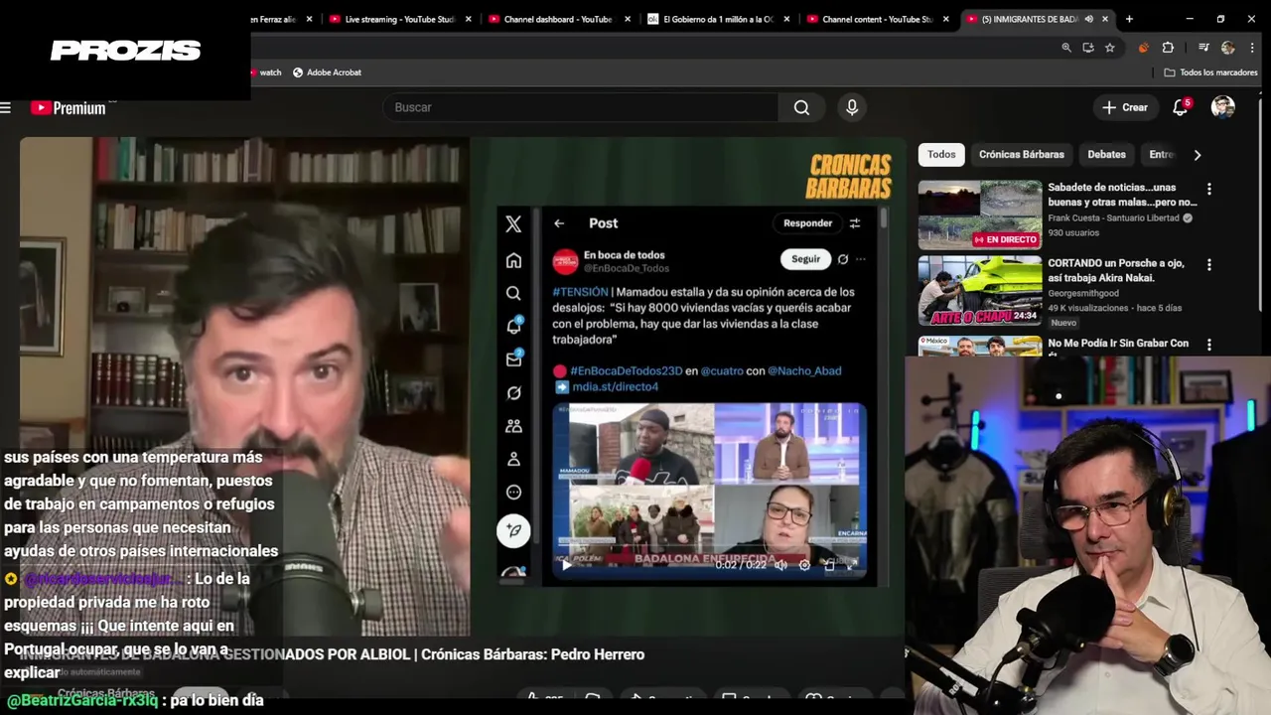Open Grok icon in X sidebar

tap(513, 392)
